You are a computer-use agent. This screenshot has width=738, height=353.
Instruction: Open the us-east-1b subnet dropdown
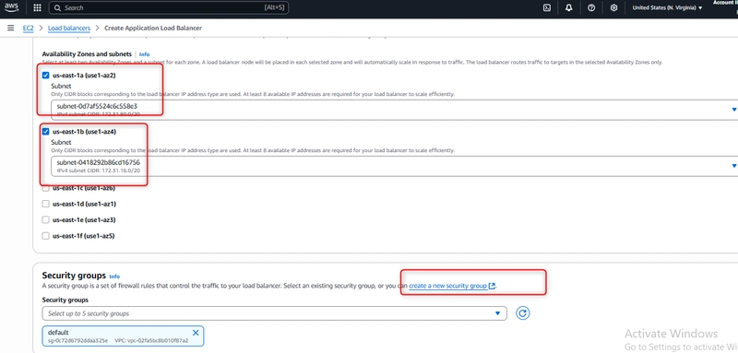click(395, 166)
